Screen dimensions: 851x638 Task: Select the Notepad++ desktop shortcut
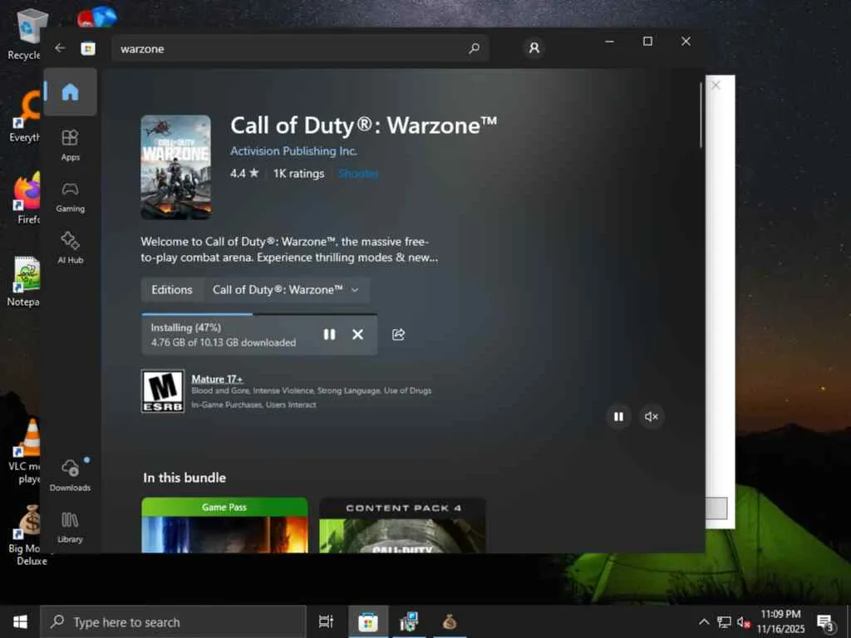click(24, 282)
